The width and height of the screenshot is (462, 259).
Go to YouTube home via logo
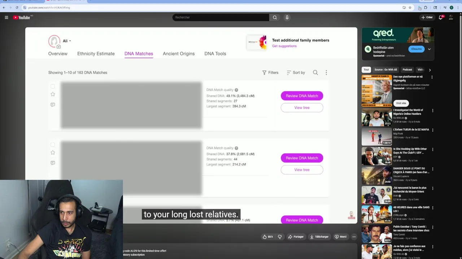pos(22,17)
